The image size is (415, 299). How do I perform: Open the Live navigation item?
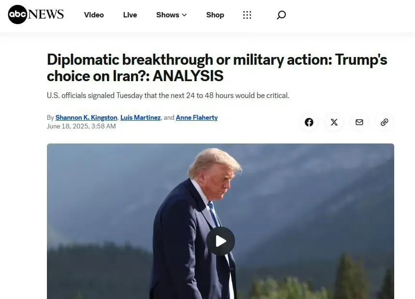pyautogui.click(x=130, y=15)
